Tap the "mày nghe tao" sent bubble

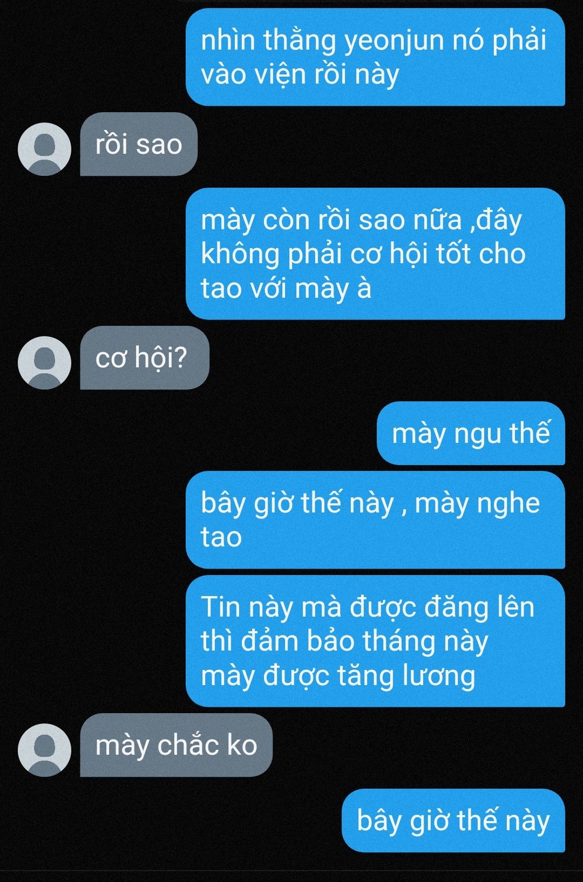point(375,519)
